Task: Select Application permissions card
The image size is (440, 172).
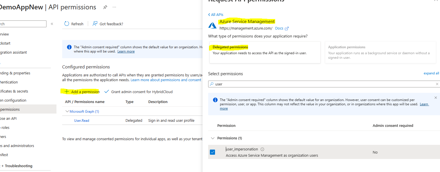Action: click(380, 52)
